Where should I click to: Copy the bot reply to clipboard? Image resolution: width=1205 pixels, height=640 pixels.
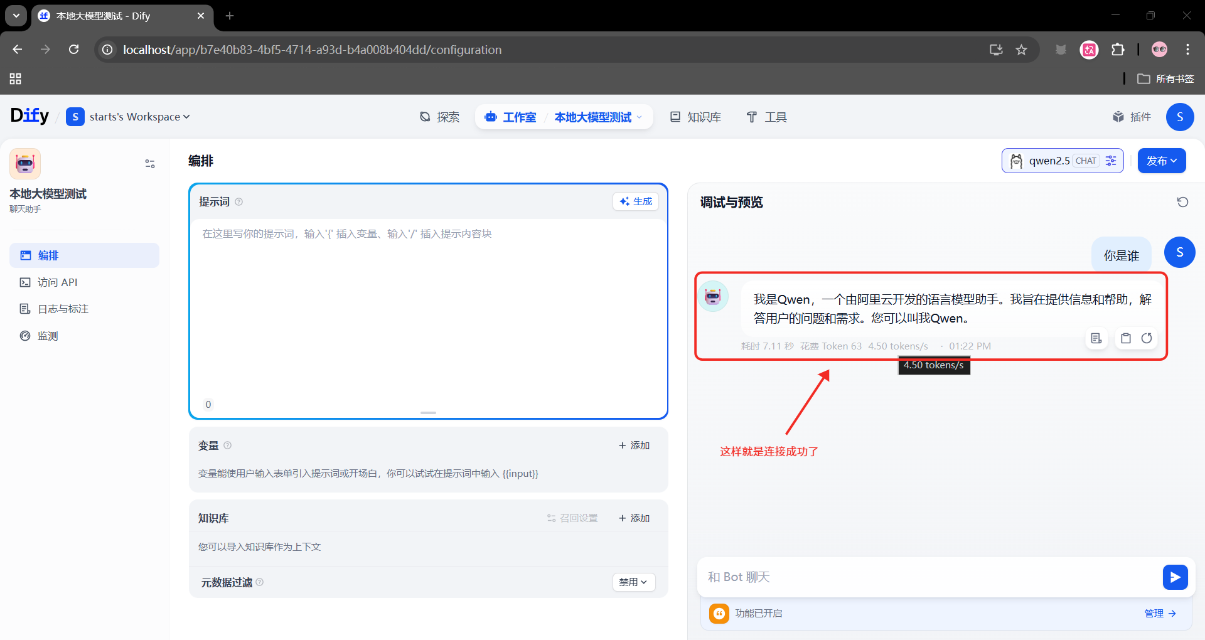tap(1126, 338)
